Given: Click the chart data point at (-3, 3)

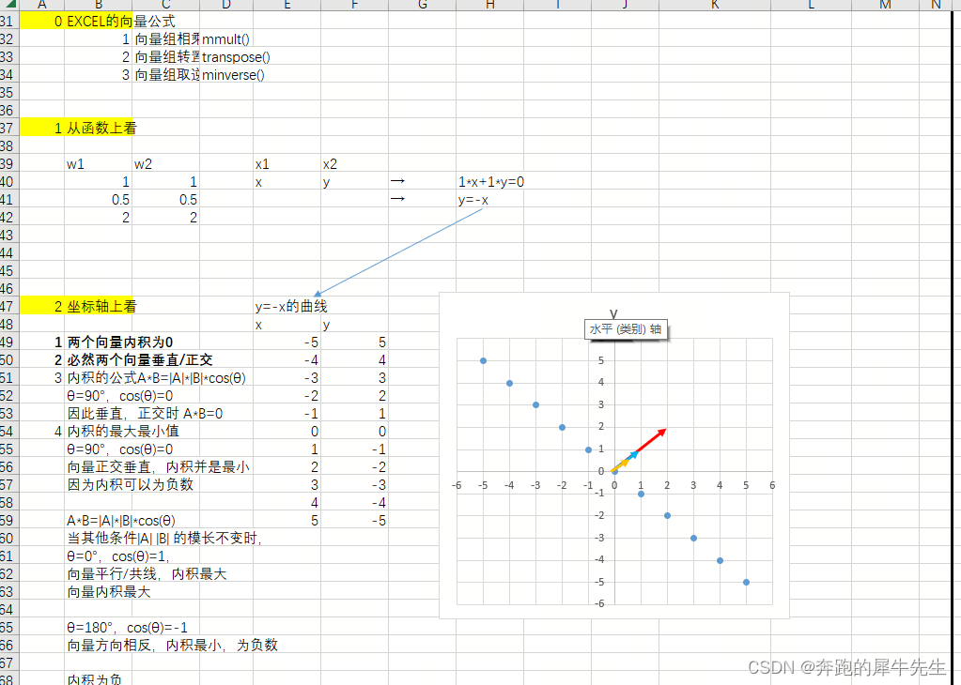Looking at the screenshot, I should (x=535, y=404).
